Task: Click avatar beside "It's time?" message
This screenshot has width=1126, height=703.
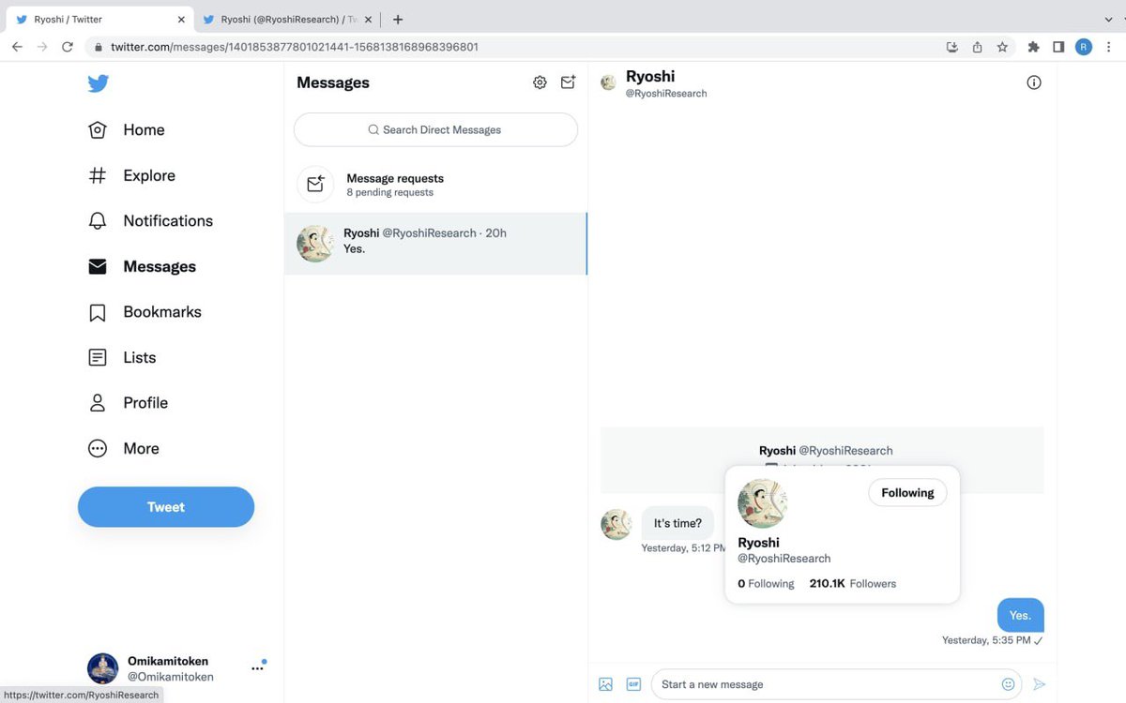Action: [616, 525]
